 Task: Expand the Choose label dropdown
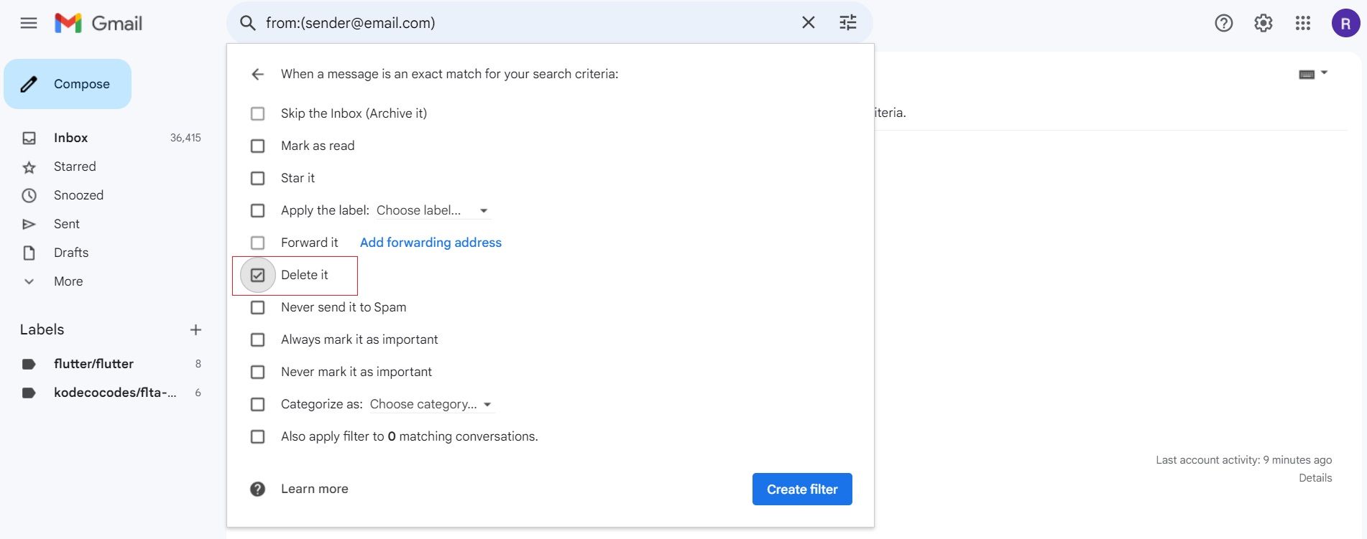(x=431, y=210)
